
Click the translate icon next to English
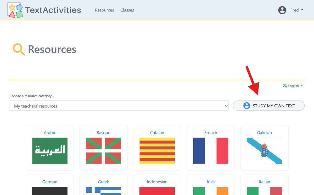pos(284,86)
